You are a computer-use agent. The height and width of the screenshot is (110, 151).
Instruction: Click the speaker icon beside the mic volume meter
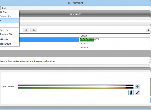(138, 86)
